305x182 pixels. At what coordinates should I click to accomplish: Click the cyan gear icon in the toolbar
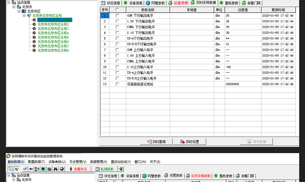click(43, 169)
